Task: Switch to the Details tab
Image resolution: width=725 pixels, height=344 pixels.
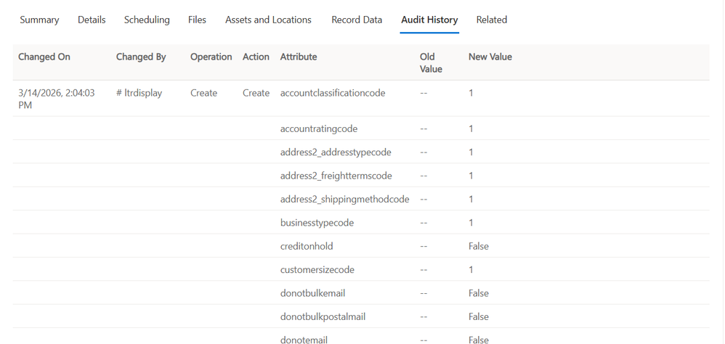Action: click(92, 20)
